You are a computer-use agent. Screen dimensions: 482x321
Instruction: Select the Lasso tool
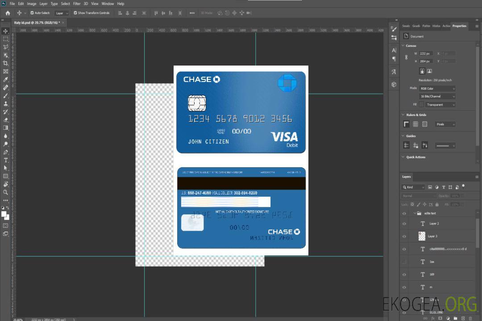[5, 47]
